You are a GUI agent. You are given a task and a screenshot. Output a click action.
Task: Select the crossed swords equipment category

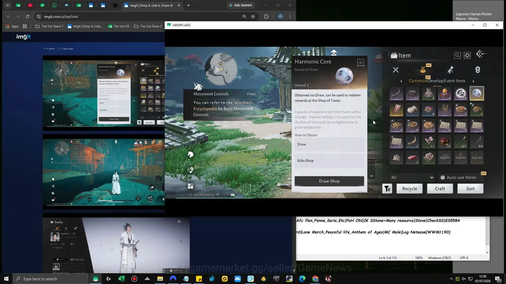click(396, 70)
